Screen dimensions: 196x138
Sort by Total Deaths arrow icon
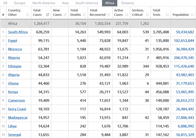[84, 15]
